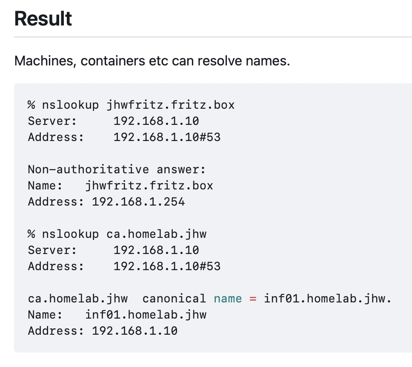The width and height of the screenshot is (412, 367).
Task: Click the teal "name" keyword
Action: point(228,299)
